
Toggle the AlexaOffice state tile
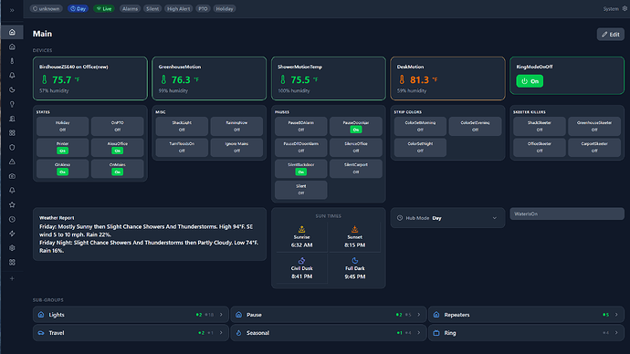[117, 147]
